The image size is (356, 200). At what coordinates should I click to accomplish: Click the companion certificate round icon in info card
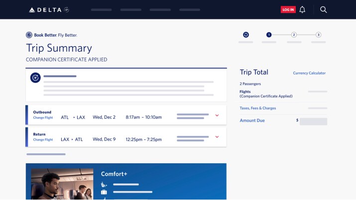click(35, 77)
